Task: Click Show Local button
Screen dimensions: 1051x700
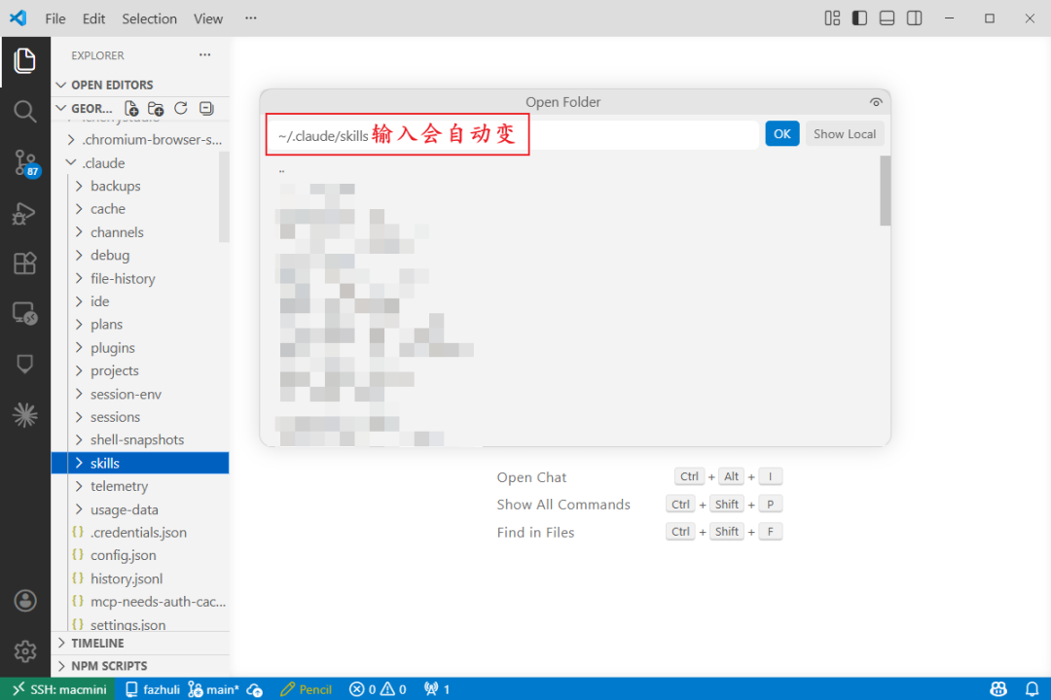Action: (x=845, y=134)
